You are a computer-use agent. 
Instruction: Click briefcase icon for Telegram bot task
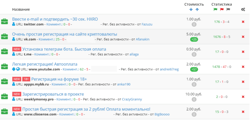point(4,51)
